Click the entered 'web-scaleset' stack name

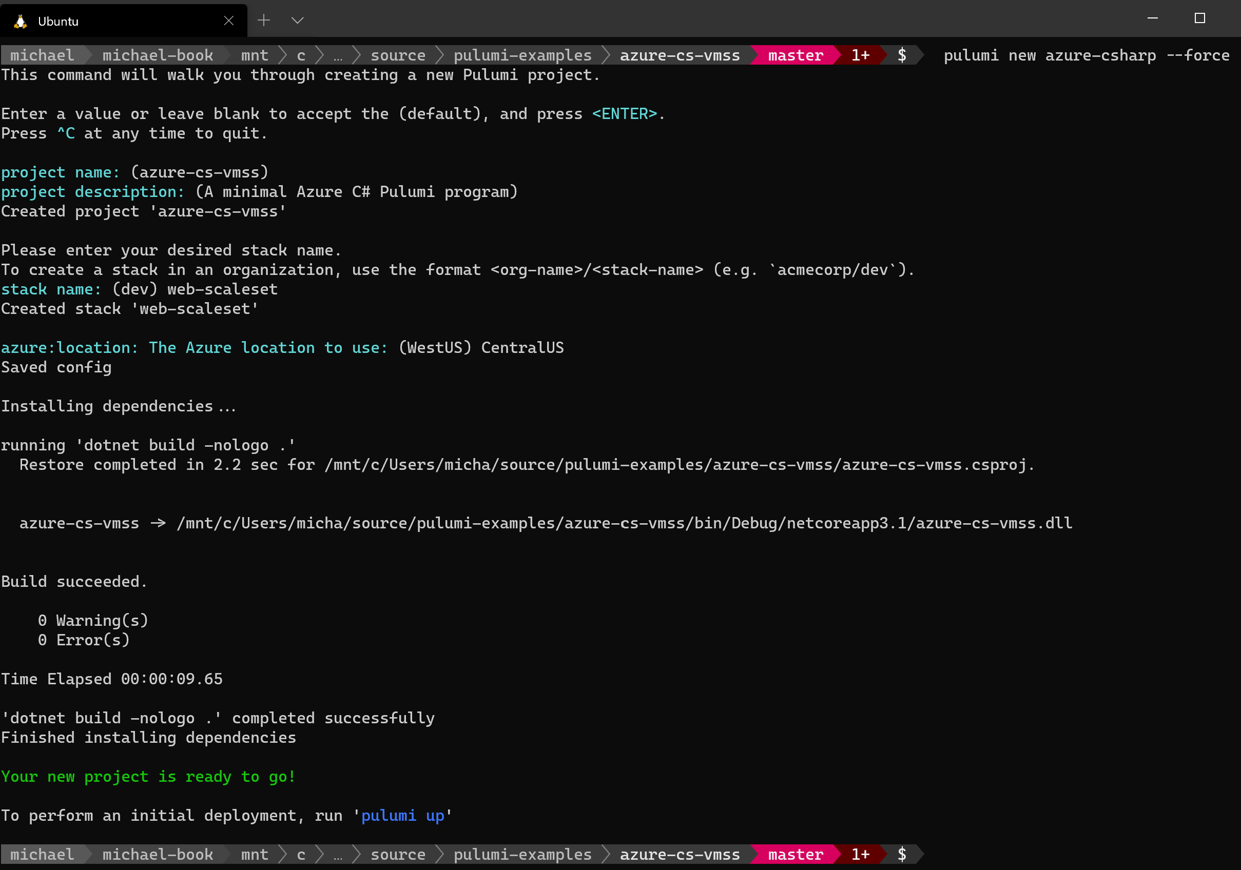pyautogui.click(x=222, y=289)
